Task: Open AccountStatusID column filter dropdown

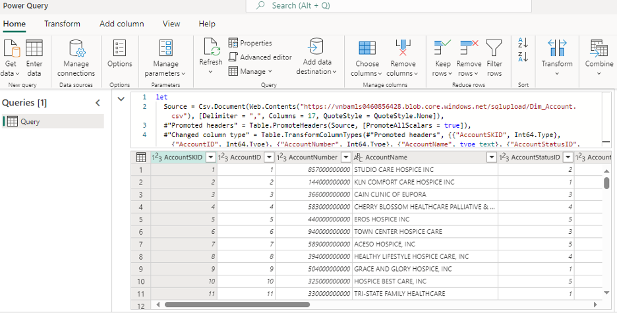Action: point(568,157)
